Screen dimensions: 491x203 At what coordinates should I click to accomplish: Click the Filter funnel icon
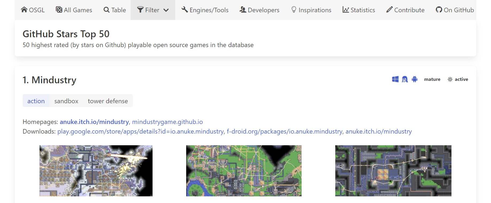(140, 10)
